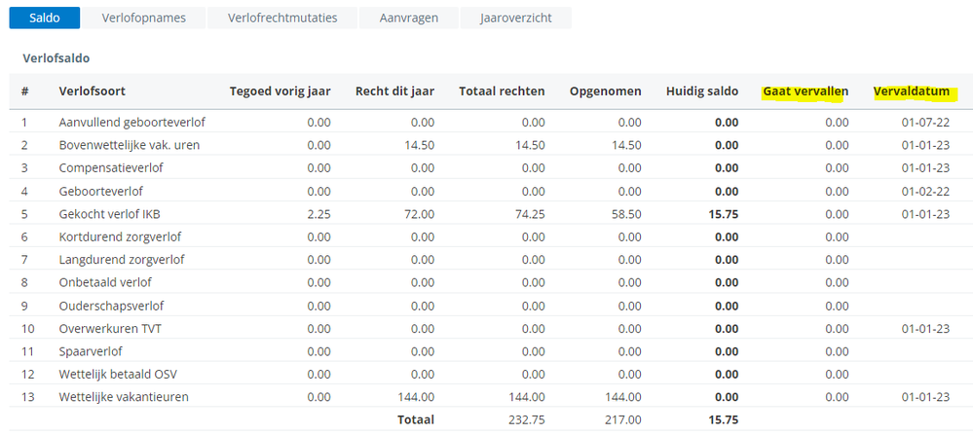The width and height of the screenshot is (973, 435).
Task: Click the Verlofsoort column header
Action: [x=93, y=91]
